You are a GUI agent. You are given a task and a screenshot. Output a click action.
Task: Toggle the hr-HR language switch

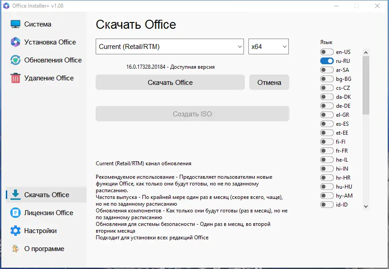327,177
